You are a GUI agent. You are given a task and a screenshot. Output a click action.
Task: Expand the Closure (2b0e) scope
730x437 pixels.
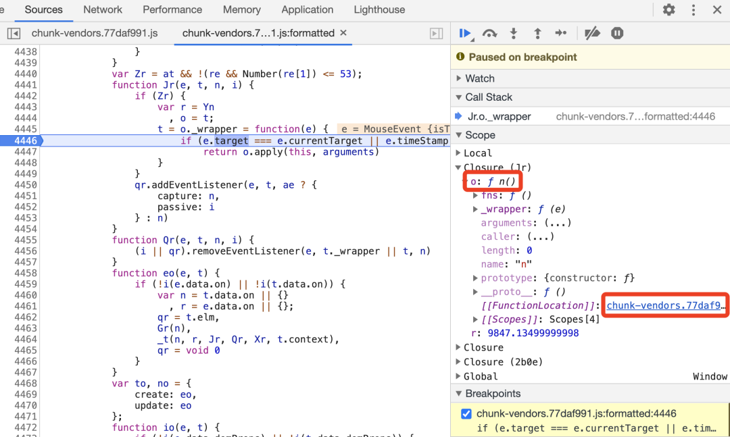[x=458, y=361]
